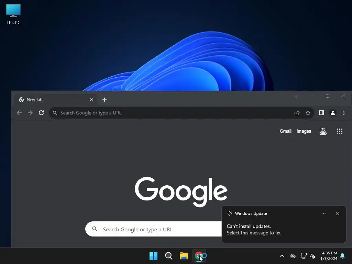Screen dimensions: 352x264
Task: Show hidden system tray icons
Action: tap(282, 256)
